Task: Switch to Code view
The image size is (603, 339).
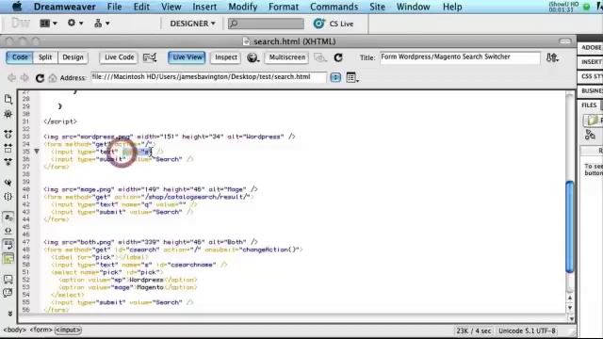Action: pos(20,57)
